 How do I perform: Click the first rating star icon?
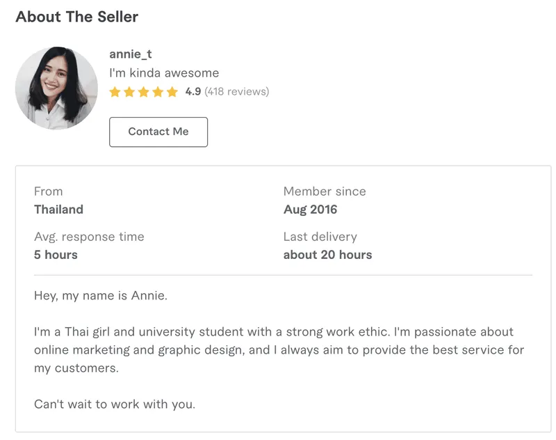coord(115,91)
